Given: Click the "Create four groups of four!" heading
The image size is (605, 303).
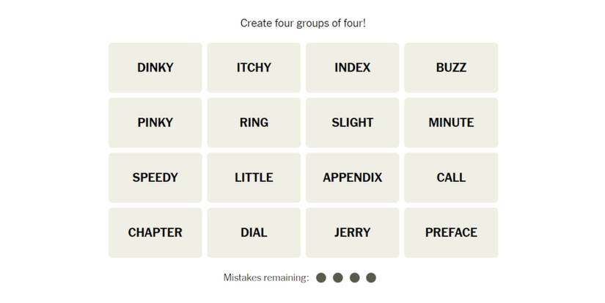Looking at the screenshot, I should pyautogui.click(x=303, y=23).
